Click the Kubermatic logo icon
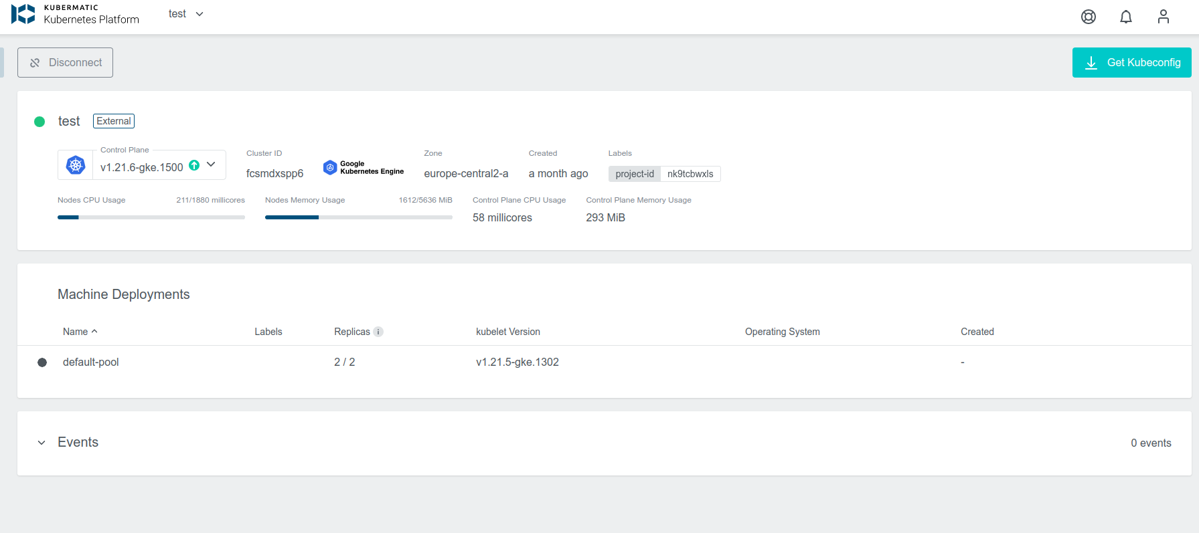Image resolution: width=1199 pixels, height=533 pixels. coord(23,14)
